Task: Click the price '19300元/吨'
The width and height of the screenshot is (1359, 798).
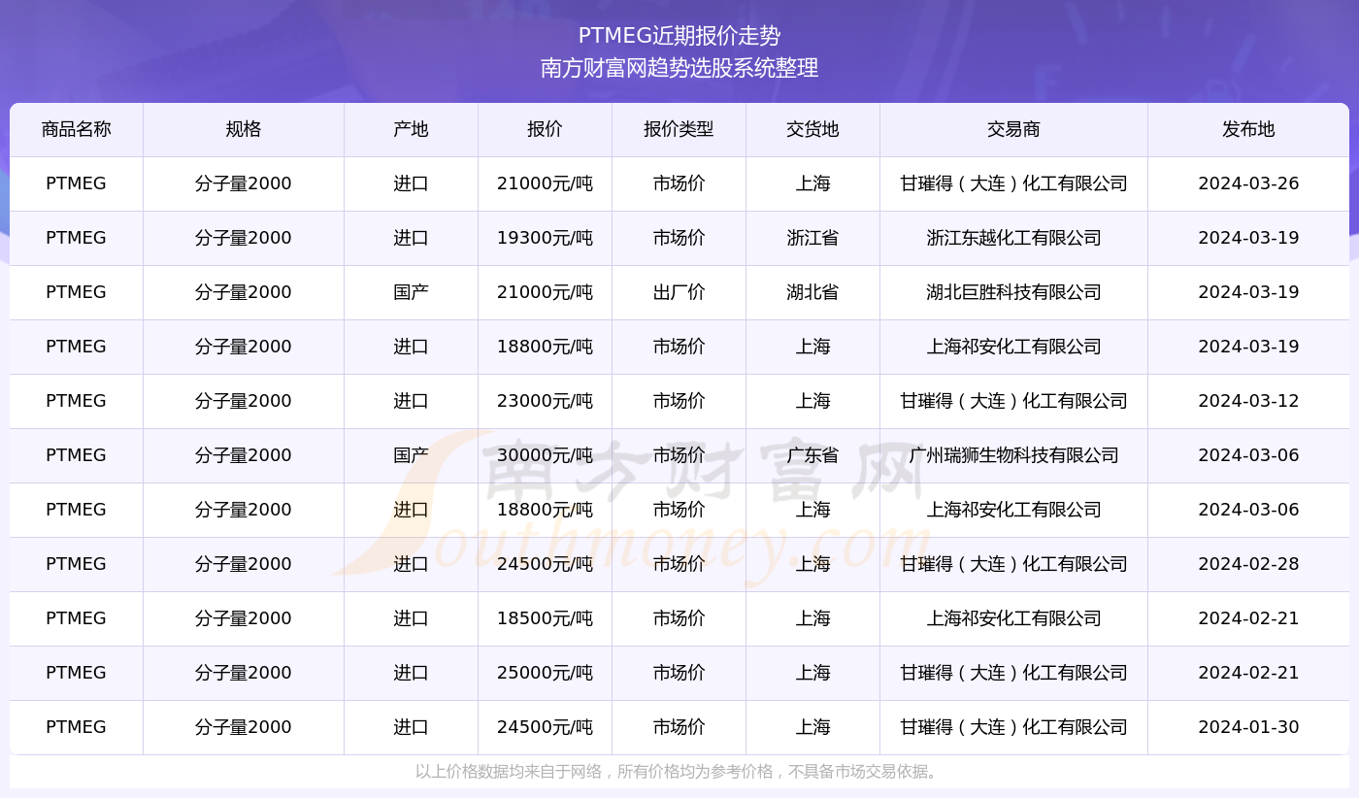Action: tap(545, 238)
